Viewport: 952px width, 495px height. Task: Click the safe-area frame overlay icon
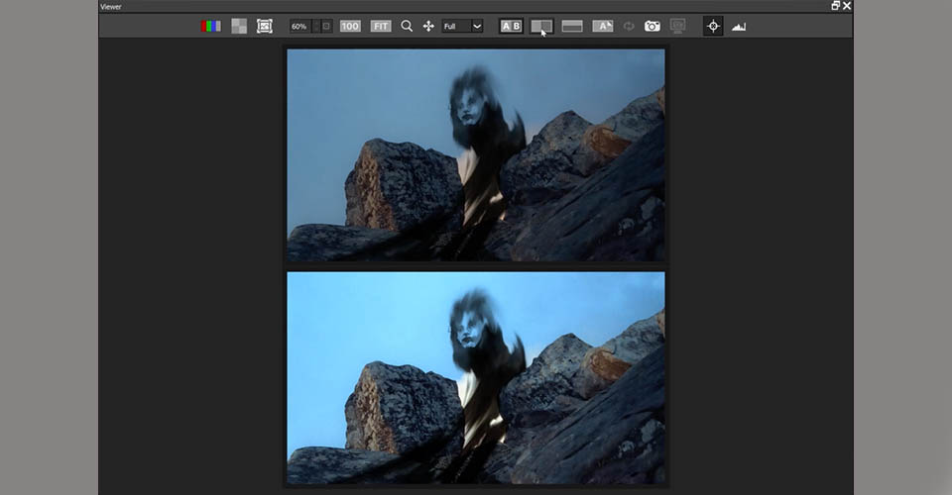(x=265, y=26)
